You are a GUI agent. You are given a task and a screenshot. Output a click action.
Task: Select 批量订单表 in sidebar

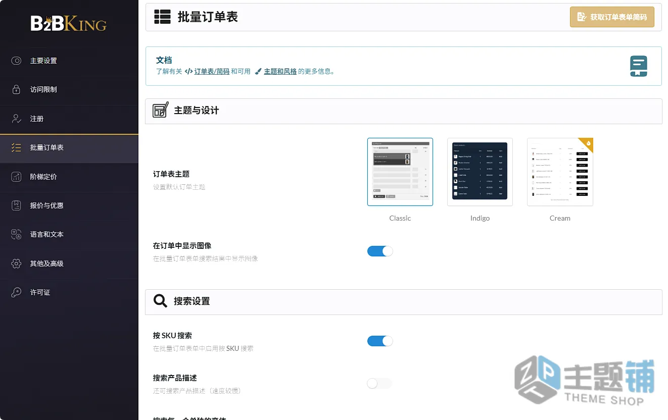69,147
